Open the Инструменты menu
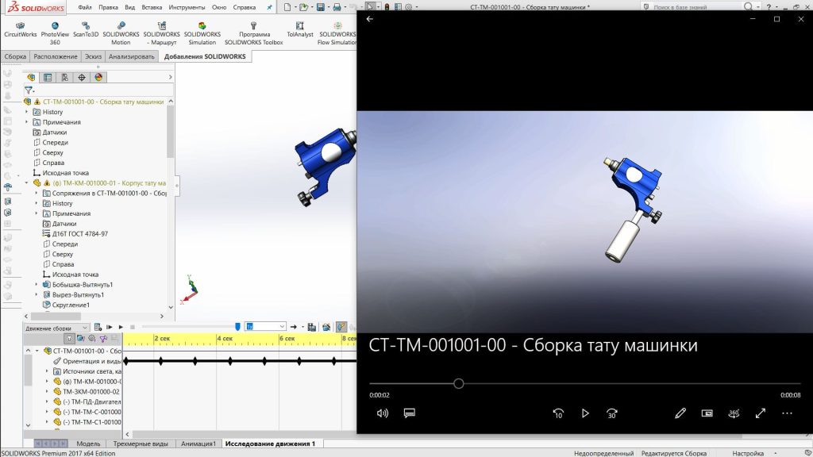The width and height of the screenshot is (813, 457). point(187,7)
